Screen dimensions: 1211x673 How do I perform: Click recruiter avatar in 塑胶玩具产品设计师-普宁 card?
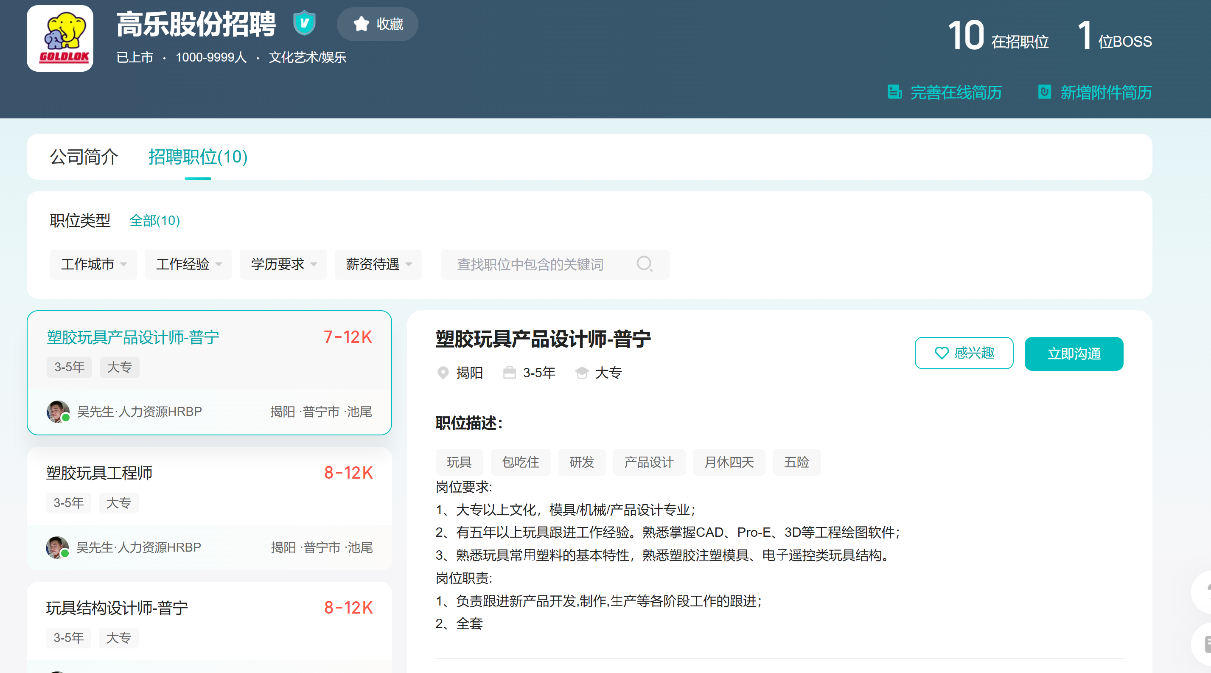click(58, 412)
